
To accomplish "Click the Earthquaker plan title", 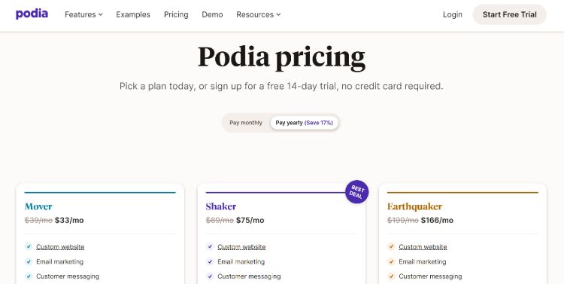I will pyautogui.click(x=414, y=206).
